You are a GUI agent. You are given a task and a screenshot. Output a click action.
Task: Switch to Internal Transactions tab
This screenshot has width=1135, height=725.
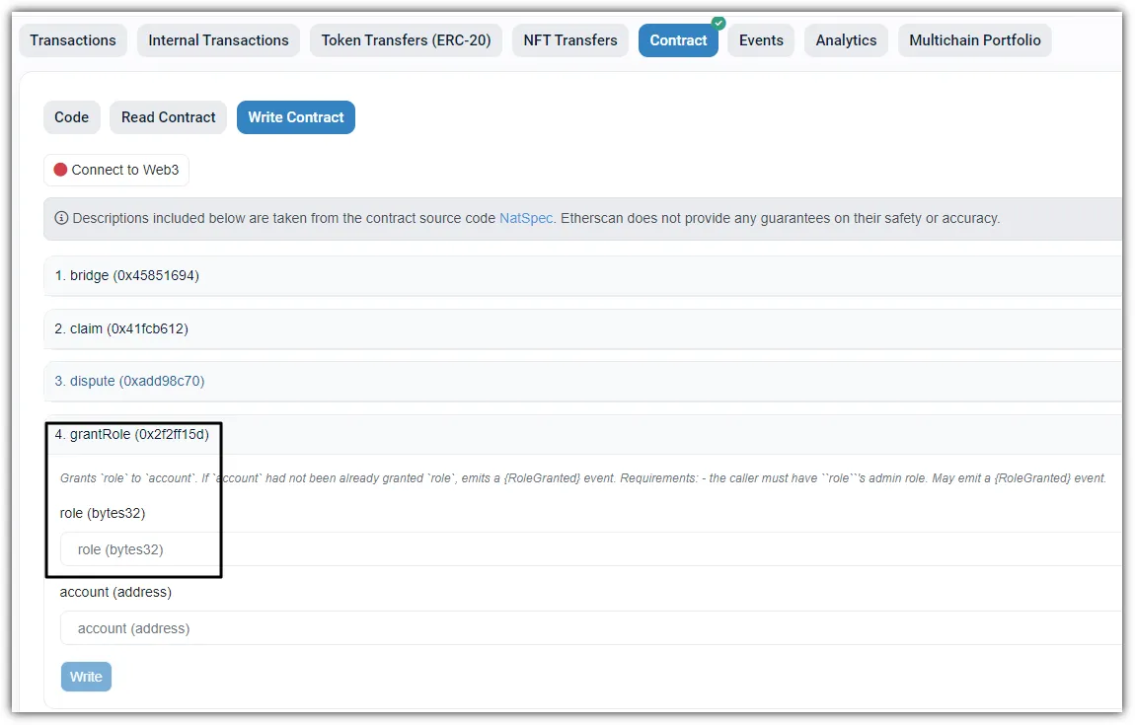pos(218,40)
